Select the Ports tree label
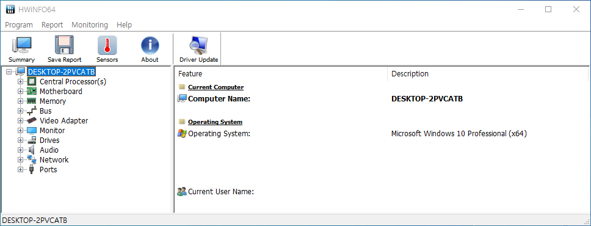This screenshot has width=591, height=226. click(48, 169)
